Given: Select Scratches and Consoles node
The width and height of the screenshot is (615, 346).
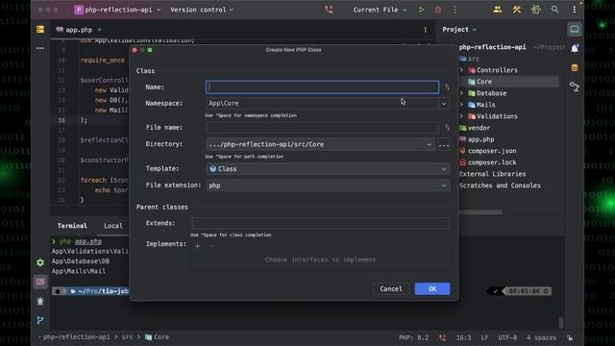Looking at the screenshot, I should [x=500, y=185].
